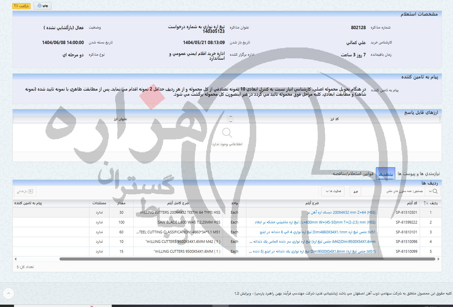
Task: Open the فعالیت ها dropdown
Action: (332, 191)
